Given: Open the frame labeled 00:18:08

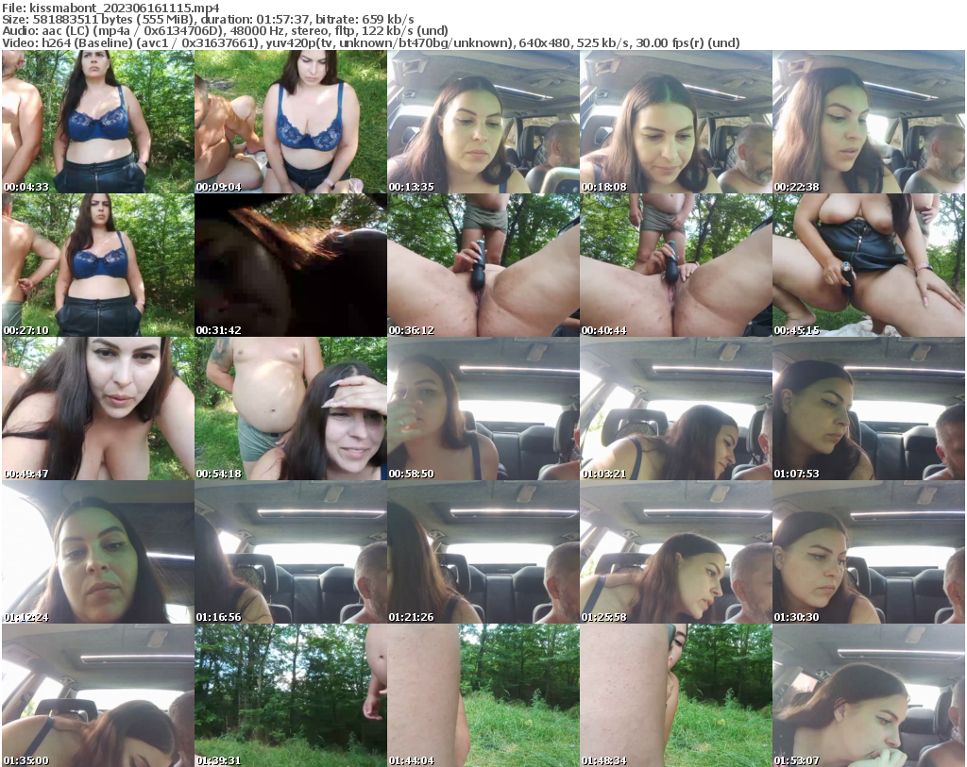Looking at the screenshot, I should [x=675, y=123].
